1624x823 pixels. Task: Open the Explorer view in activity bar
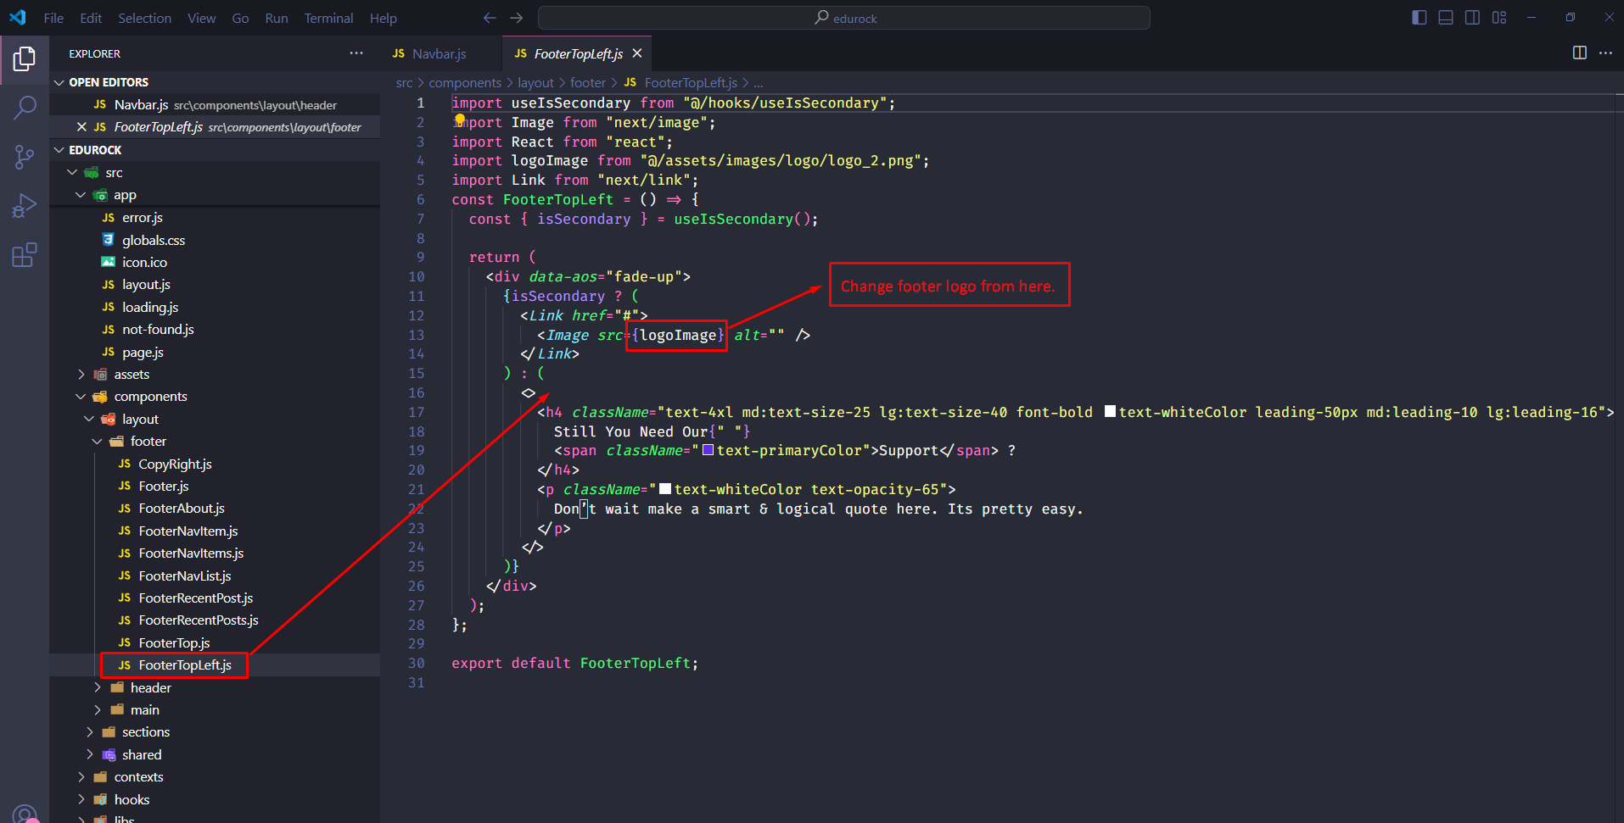[25, 58]
